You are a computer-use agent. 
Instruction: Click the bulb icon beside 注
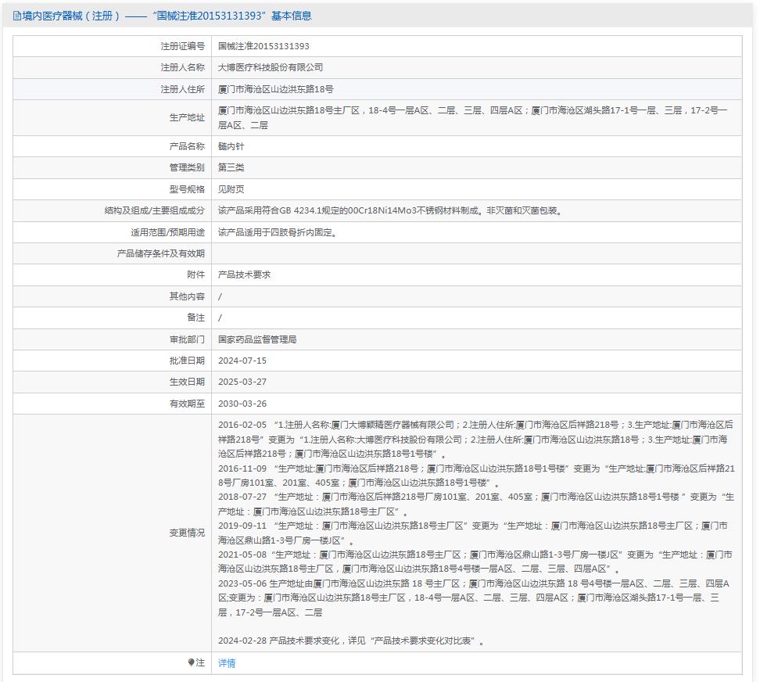click(191, 662)
